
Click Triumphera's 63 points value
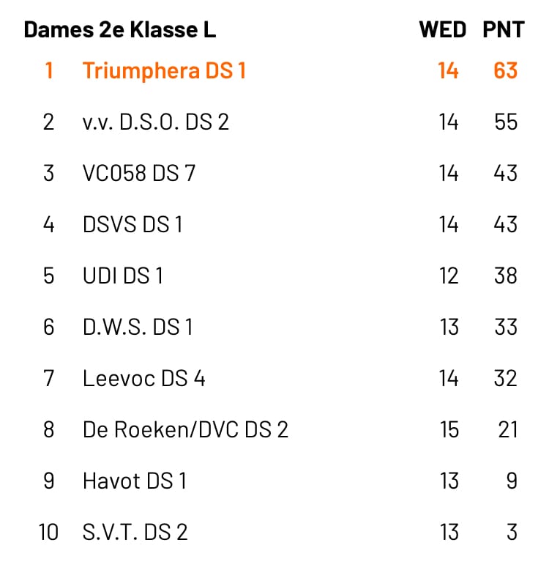[505, 70]
